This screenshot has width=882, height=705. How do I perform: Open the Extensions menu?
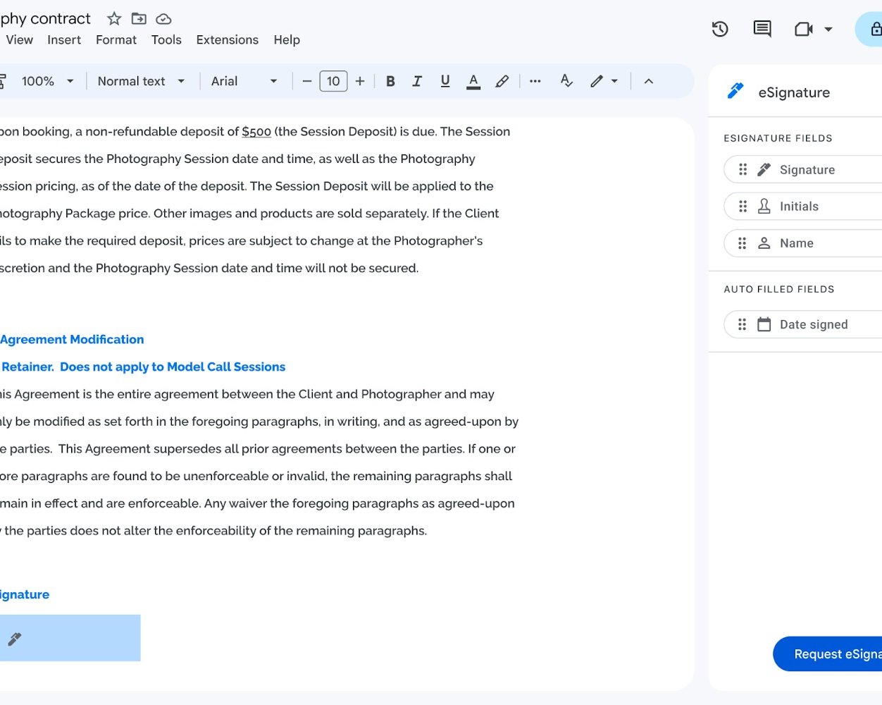coord(227,40)
